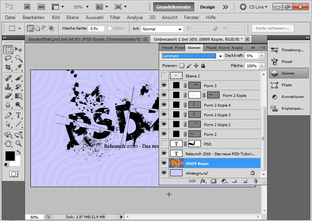
Task: Delete layer trash icon
Action: [x=255, y=181]
